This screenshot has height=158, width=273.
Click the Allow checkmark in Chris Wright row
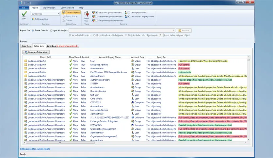tap(71, 99)
